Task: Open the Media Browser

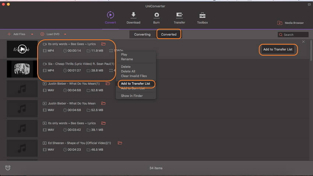Action: pyautogui.click(x=291, y=23)
